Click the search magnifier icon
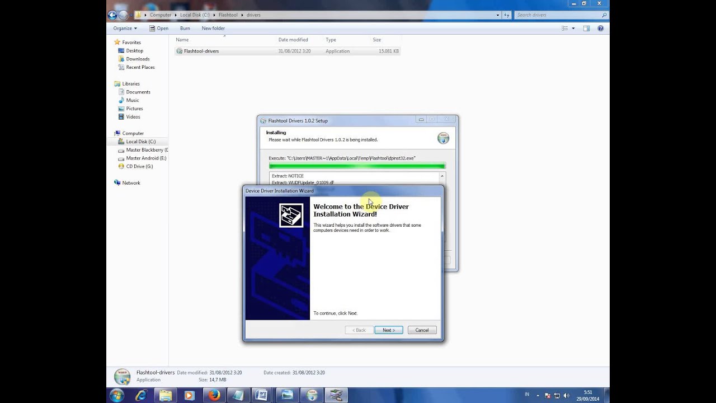This screenshot has width=716, height=403. point(604,15)
